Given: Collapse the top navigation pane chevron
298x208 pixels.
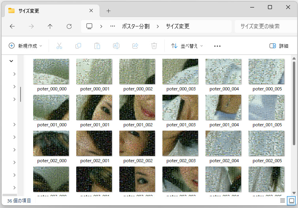Looking at the screenshot, I should pyautogui.click(x=11, y=61).
